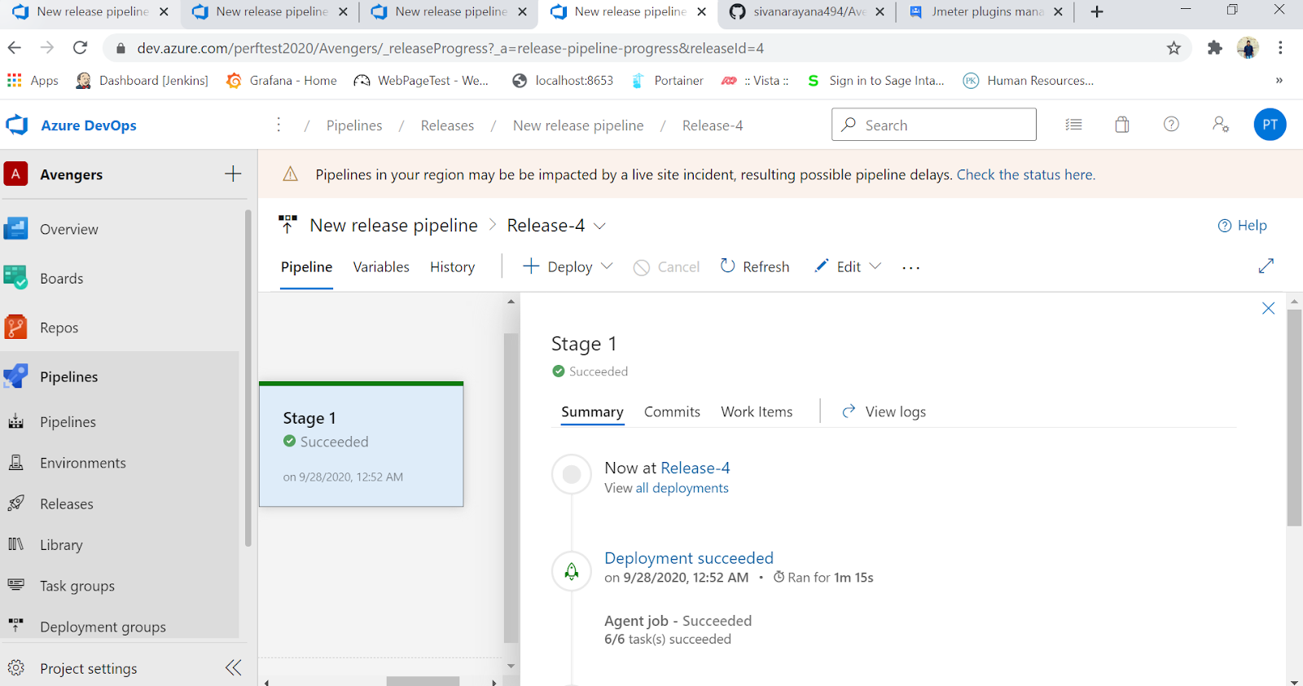Viewport: 1303px width, 686px height.
Task: Open the Marketplace shopping bag icon
Action: (1122, 125)
